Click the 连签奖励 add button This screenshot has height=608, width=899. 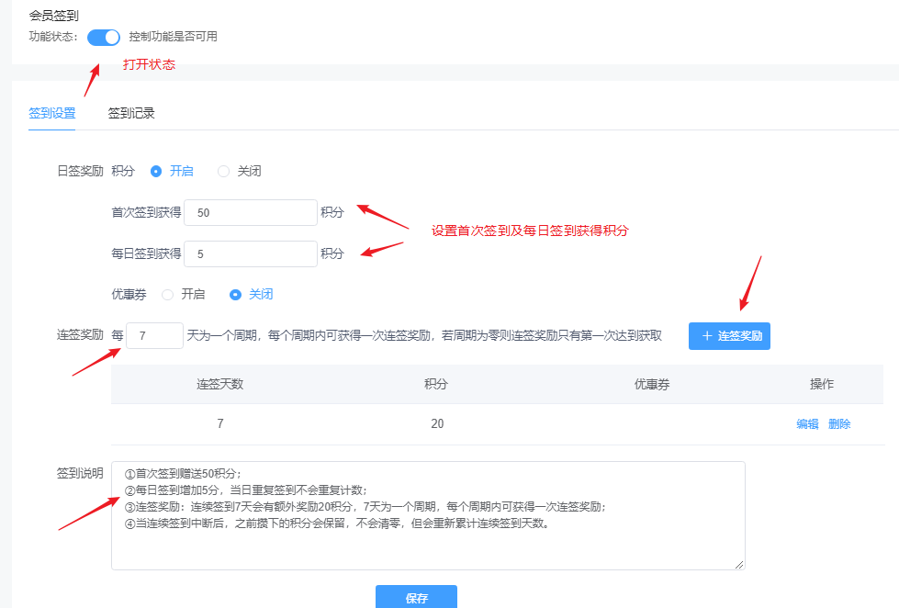click(729, 335)
